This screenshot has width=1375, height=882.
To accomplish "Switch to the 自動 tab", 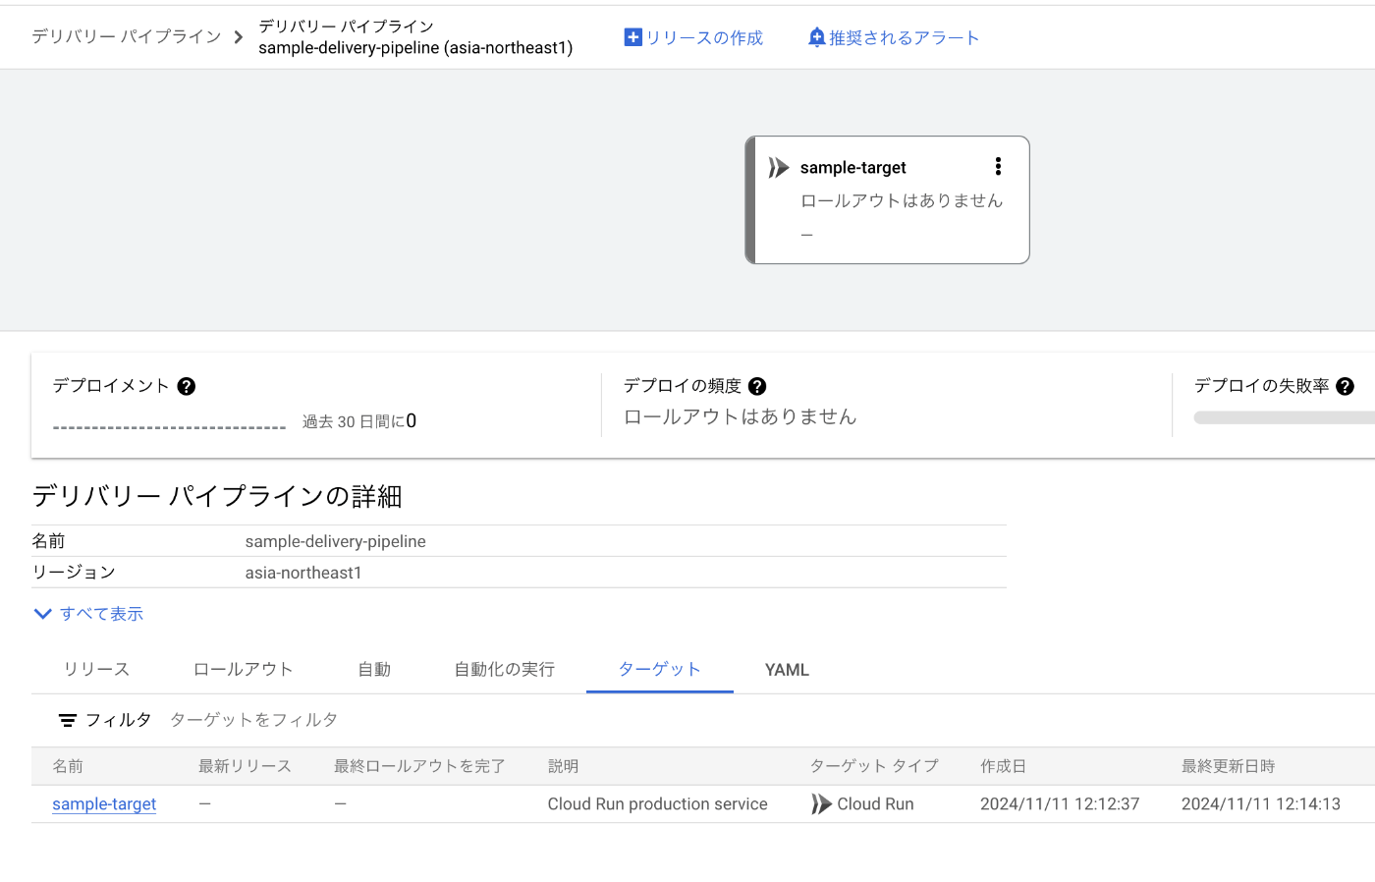I will (374, 670).
